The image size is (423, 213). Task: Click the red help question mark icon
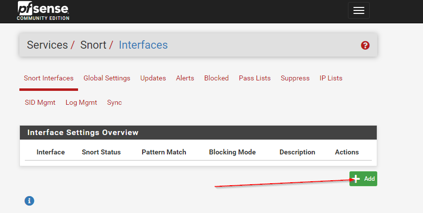[x=365, y=45]
